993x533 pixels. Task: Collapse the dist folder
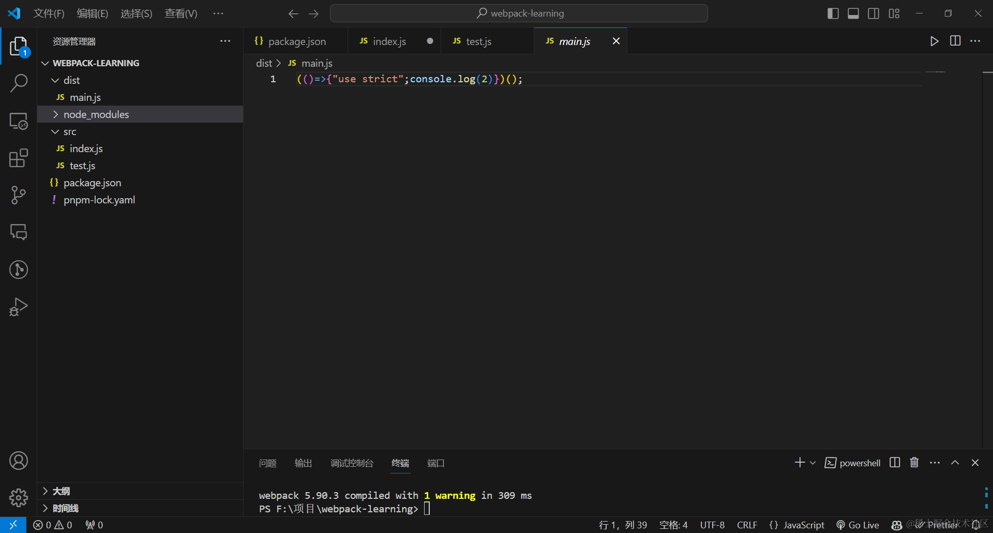click(x=140, y=80)
